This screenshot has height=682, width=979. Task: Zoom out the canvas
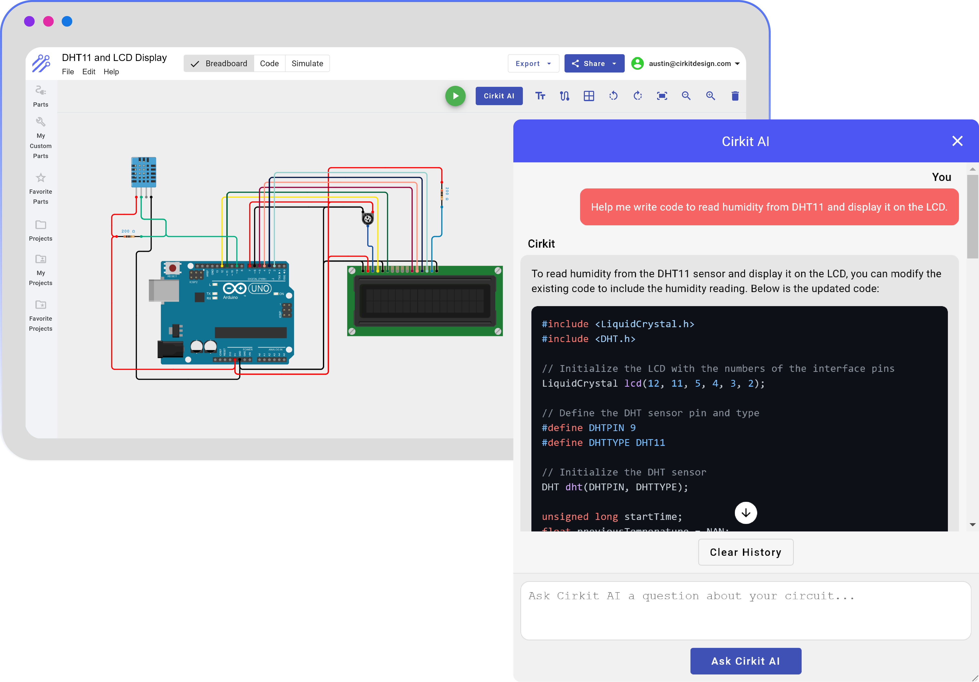pos(686,96)
